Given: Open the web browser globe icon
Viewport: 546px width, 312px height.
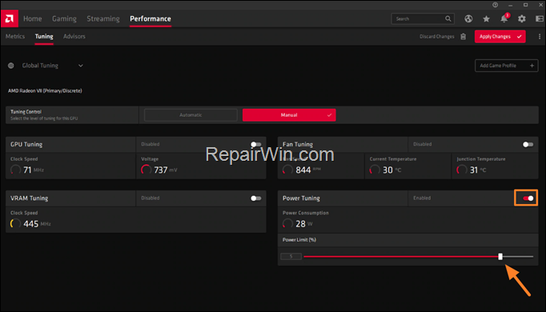Looking at the screenshot, I should (x=468, y=18).
